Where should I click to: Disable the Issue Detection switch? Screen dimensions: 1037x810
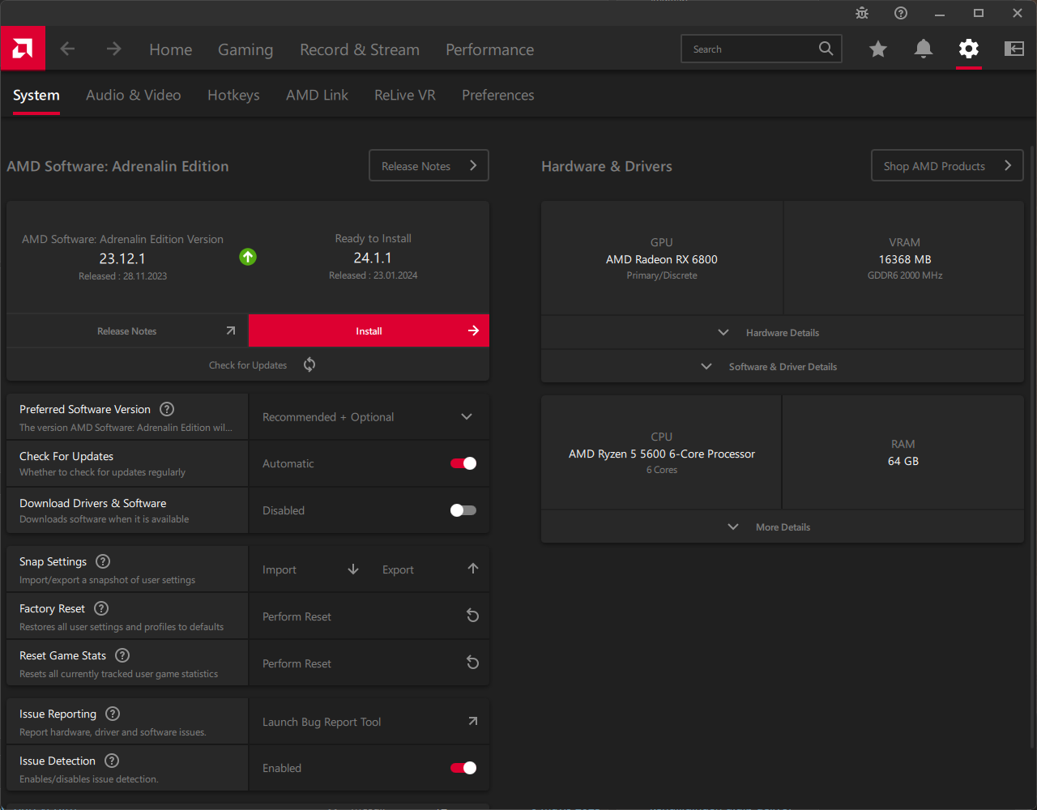(463, 768)
